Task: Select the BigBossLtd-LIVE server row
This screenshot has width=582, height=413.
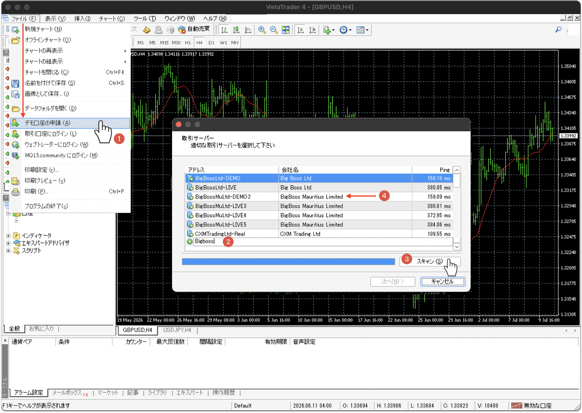Action: [x=319, y=188]
